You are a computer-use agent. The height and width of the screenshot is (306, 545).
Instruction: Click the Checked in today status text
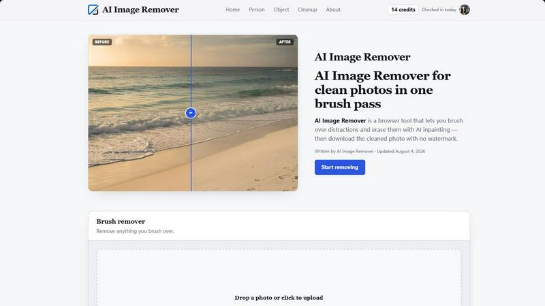coord(439,10)
